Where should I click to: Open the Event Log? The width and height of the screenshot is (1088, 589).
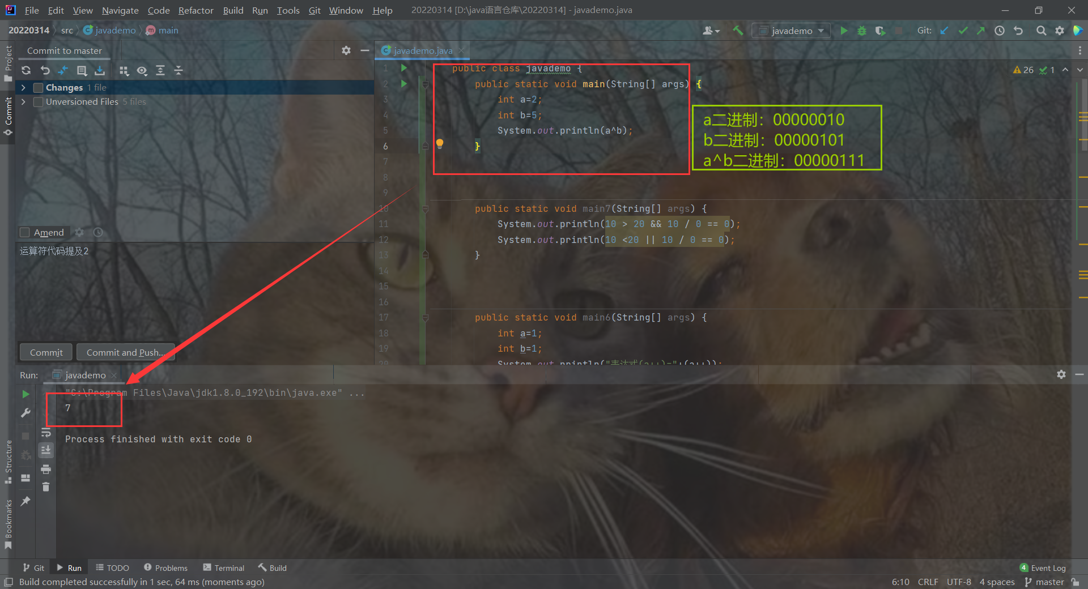(x=1043, y=567)
